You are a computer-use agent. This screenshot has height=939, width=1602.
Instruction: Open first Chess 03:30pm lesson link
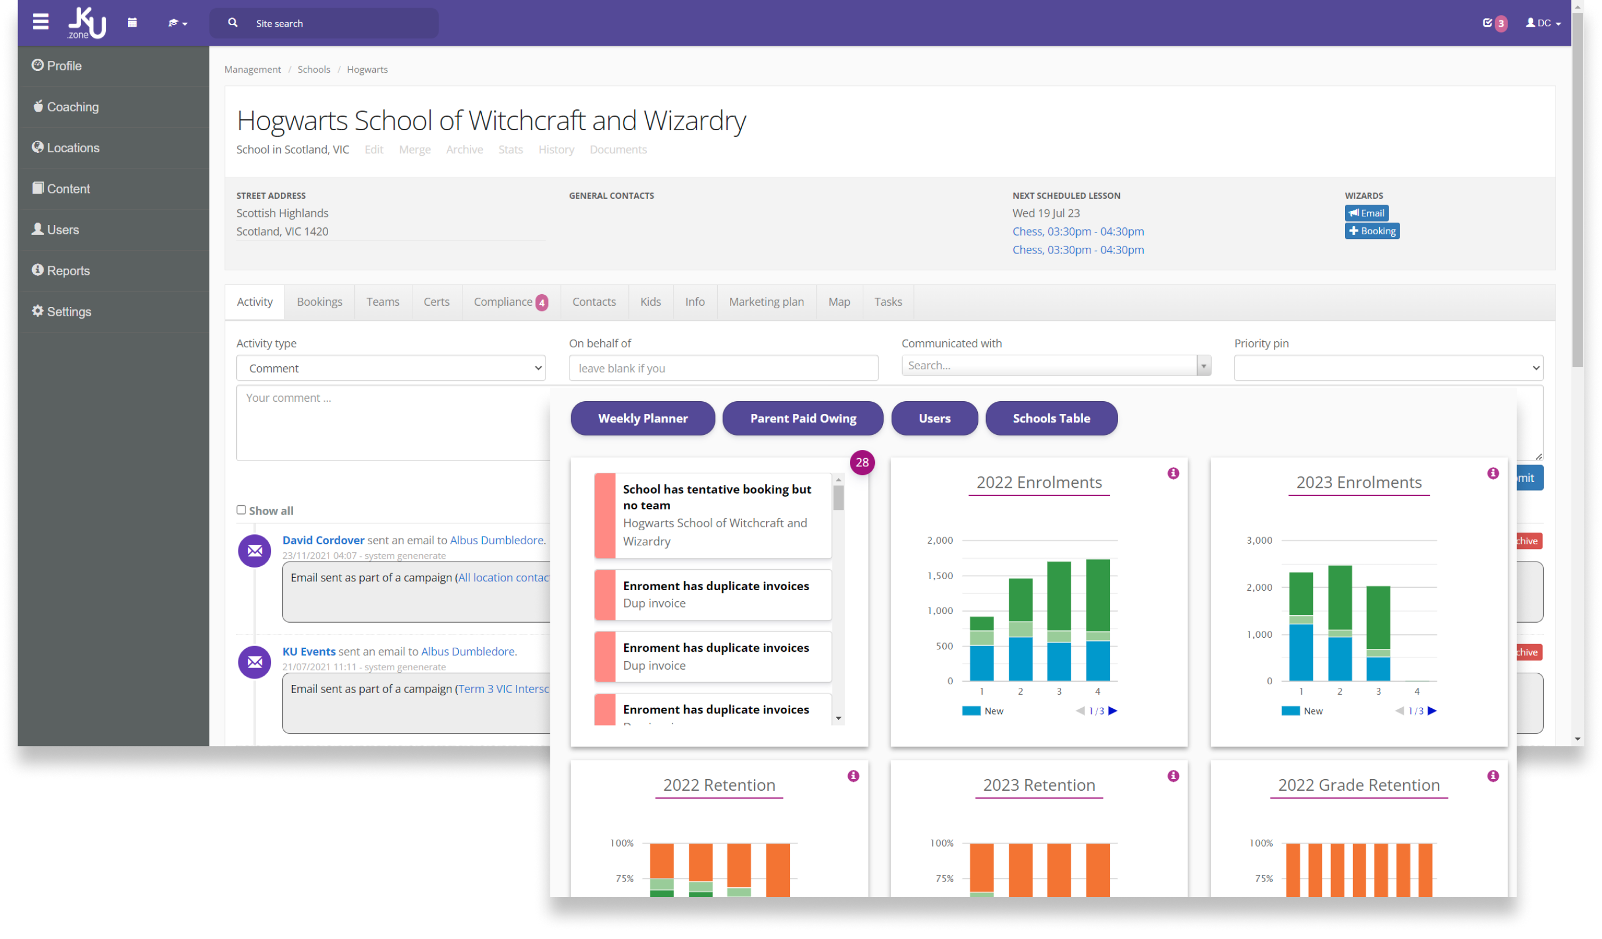[x=1078, y=231]
